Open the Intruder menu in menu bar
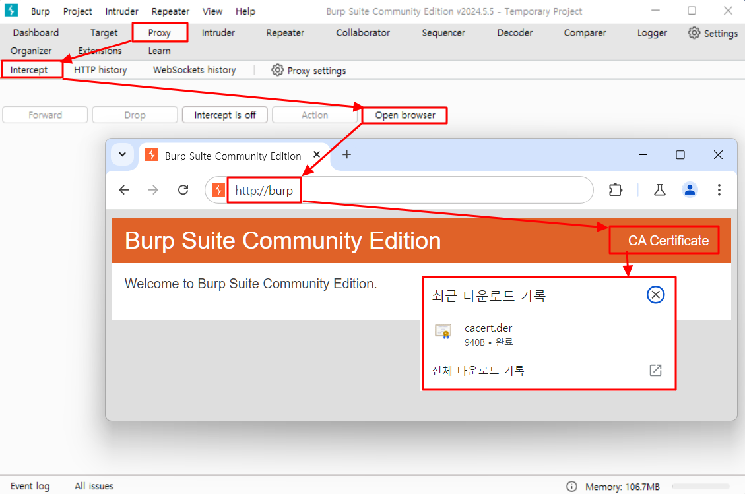This screenshot has width=745, height=494. (x=121, y=11)
